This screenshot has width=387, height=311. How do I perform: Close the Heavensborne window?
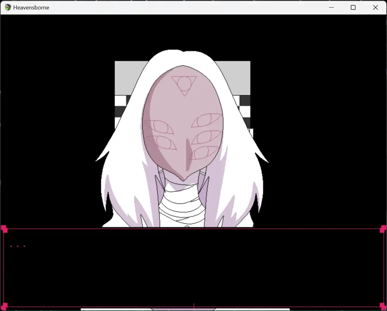tap(375, 7)
